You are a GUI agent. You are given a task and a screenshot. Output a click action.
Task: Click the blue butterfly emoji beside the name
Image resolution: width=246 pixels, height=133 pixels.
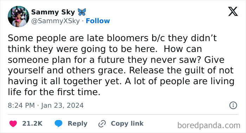[82, 12]
